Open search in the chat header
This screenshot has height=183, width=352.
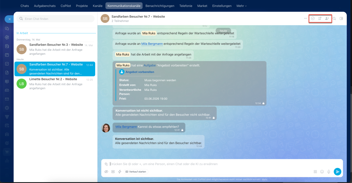[334, 19]
